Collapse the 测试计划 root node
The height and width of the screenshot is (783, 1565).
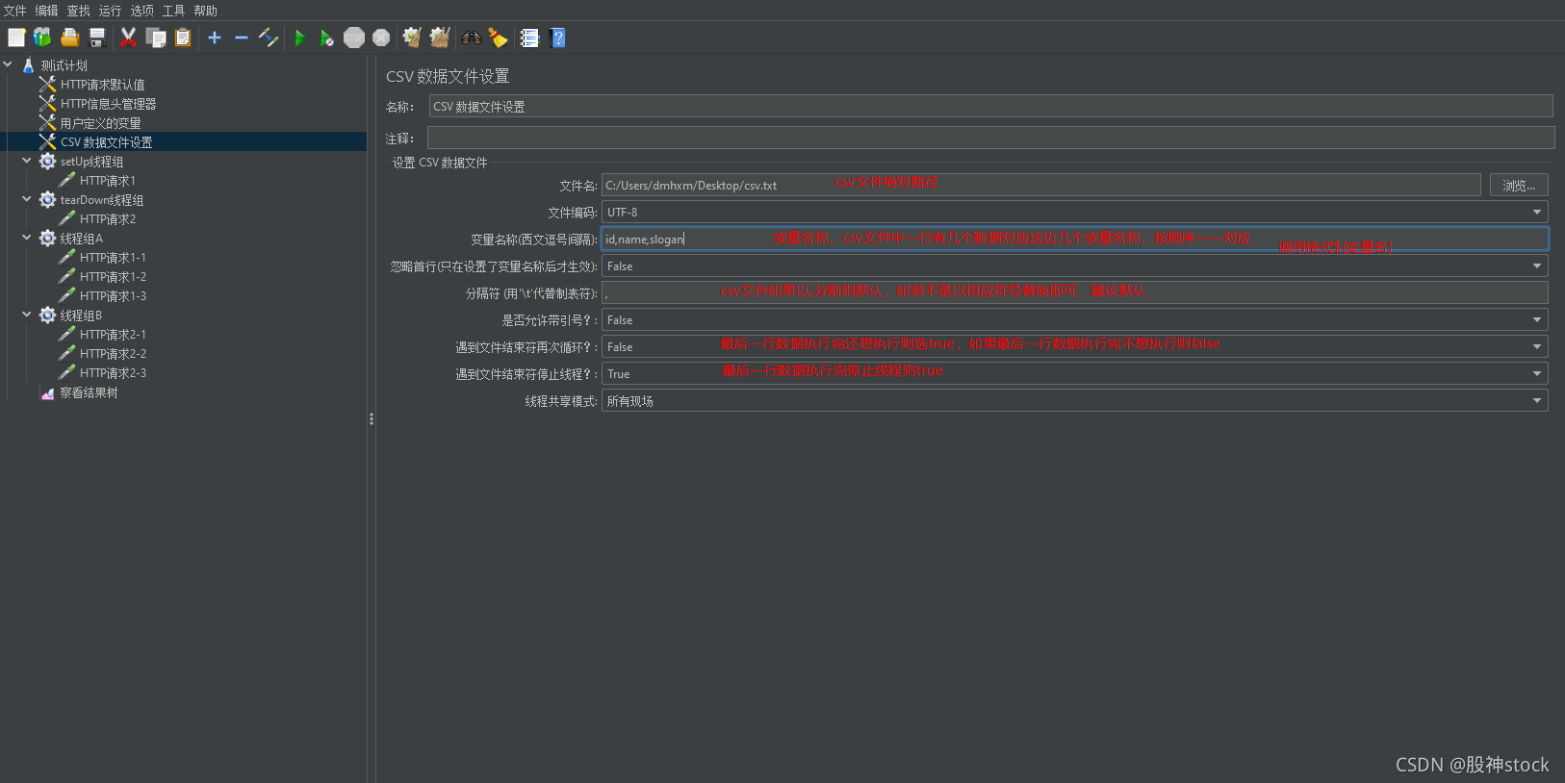click(8, 64)
